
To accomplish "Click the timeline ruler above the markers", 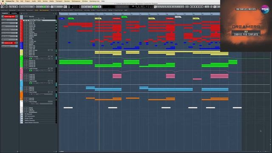I will [x=139, y=14].
